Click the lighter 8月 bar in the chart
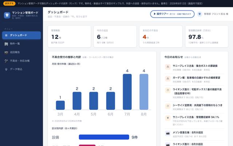The width and height of the screenshot is (233, 146). point(144,92)
